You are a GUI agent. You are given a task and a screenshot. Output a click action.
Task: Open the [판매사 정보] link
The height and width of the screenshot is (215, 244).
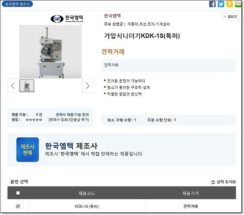tap(59, 120)
